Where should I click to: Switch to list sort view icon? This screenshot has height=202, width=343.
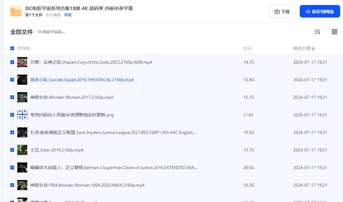pyautogui.click(x=317, y=32)
